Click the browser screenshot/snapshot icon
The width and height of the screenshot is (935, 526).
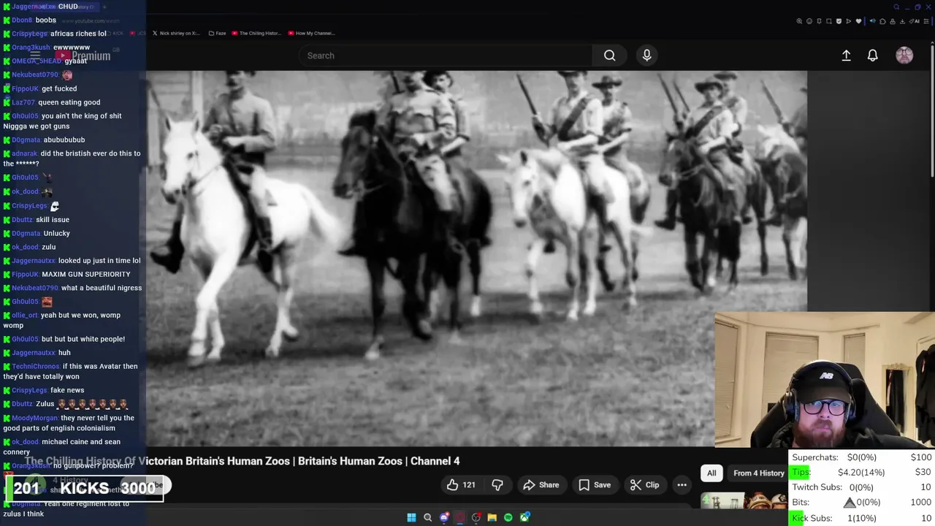(829, 21)
